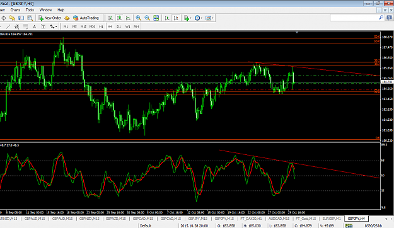Open the Charts menu

15,10
